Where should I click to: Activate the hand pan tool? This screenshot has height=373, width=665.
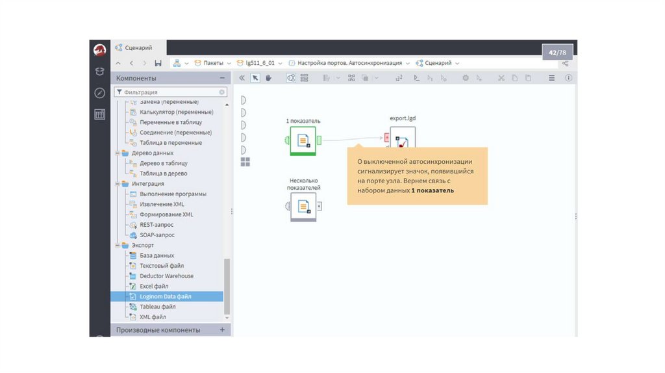coord(268,78)
